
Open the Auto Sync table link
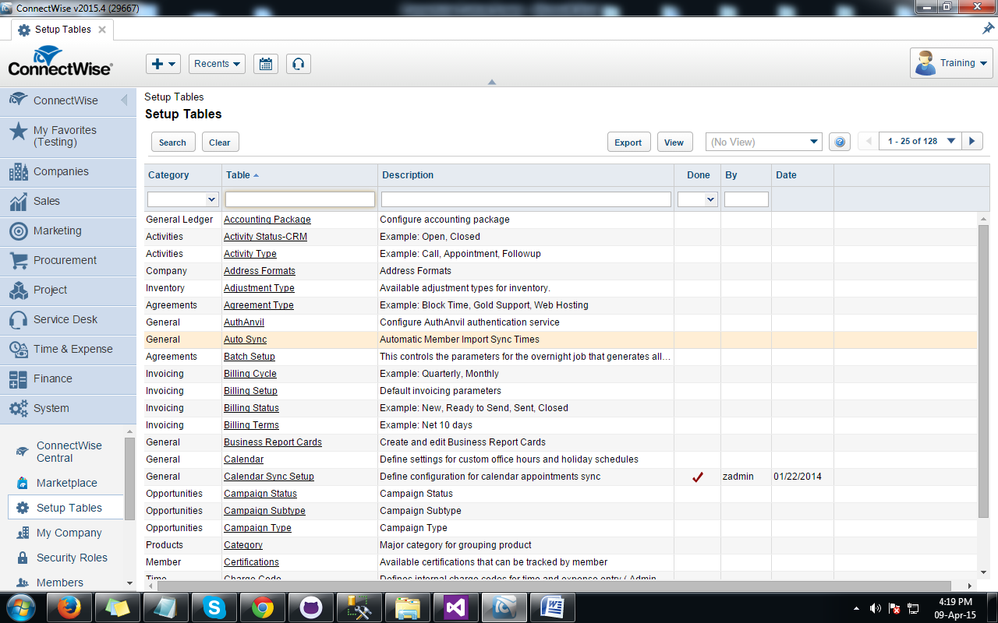click(245, 340)
